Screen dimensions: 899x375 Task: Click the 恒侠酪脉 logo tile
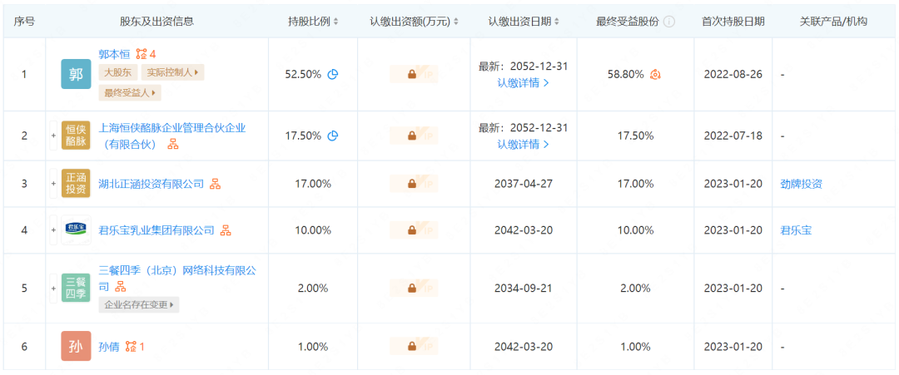(x=77, y=136)
